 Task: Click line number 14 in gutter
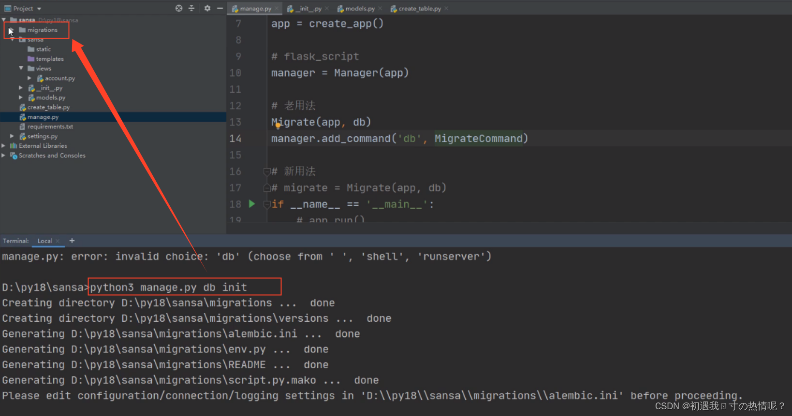tap(235, 139)
